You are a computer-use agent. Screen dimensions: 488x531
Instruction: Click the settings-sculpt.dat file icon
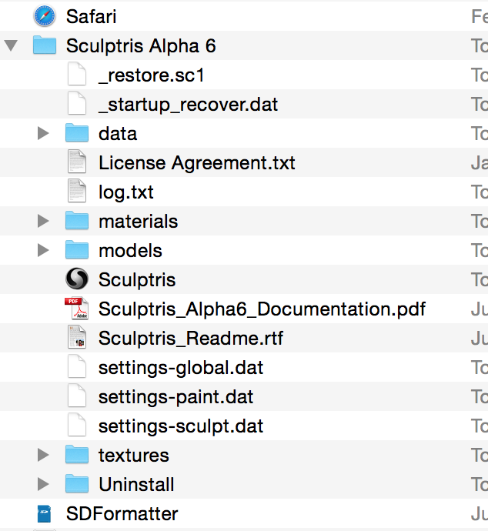(x=77, y=425)
